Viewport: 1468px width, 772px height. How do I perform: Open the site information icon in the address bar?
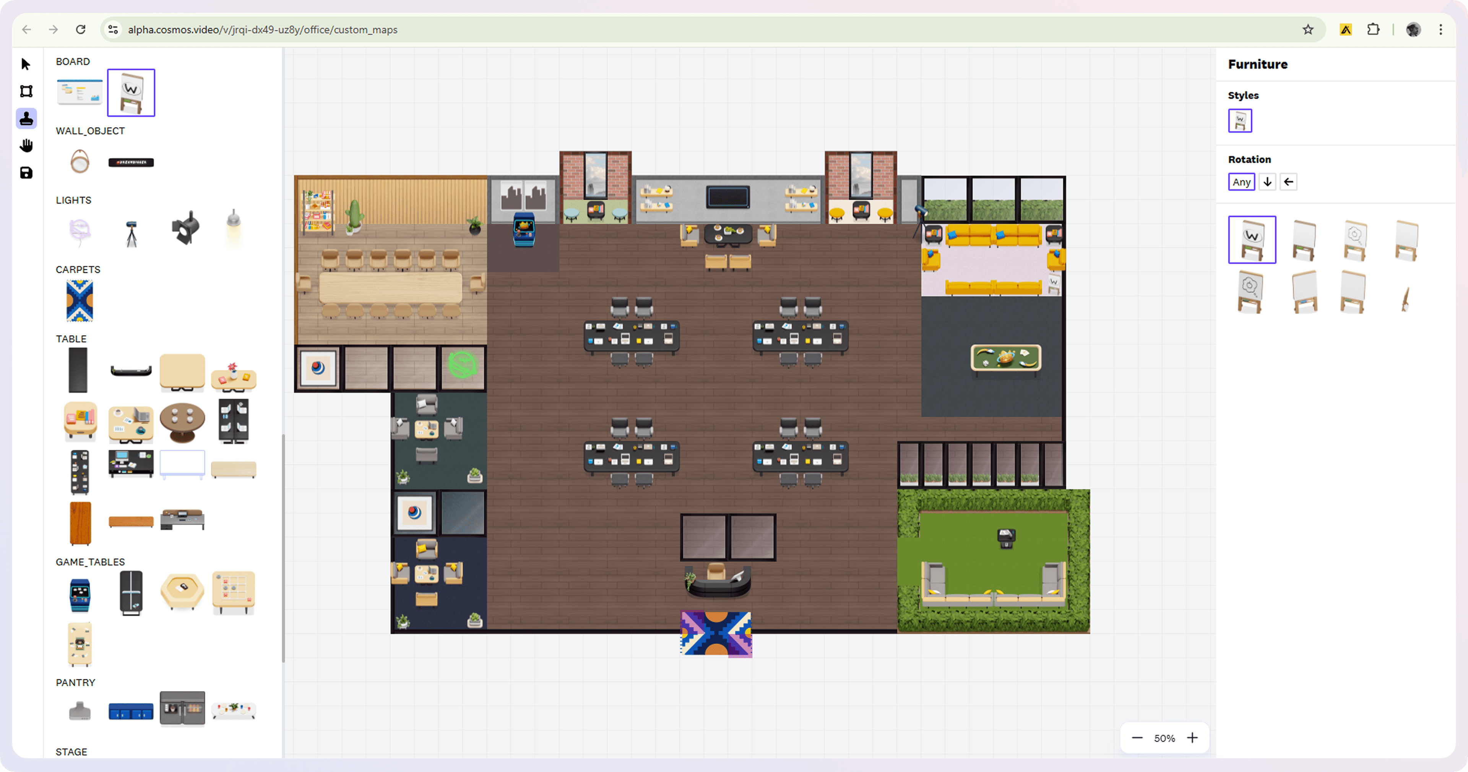tap(114, 30)
